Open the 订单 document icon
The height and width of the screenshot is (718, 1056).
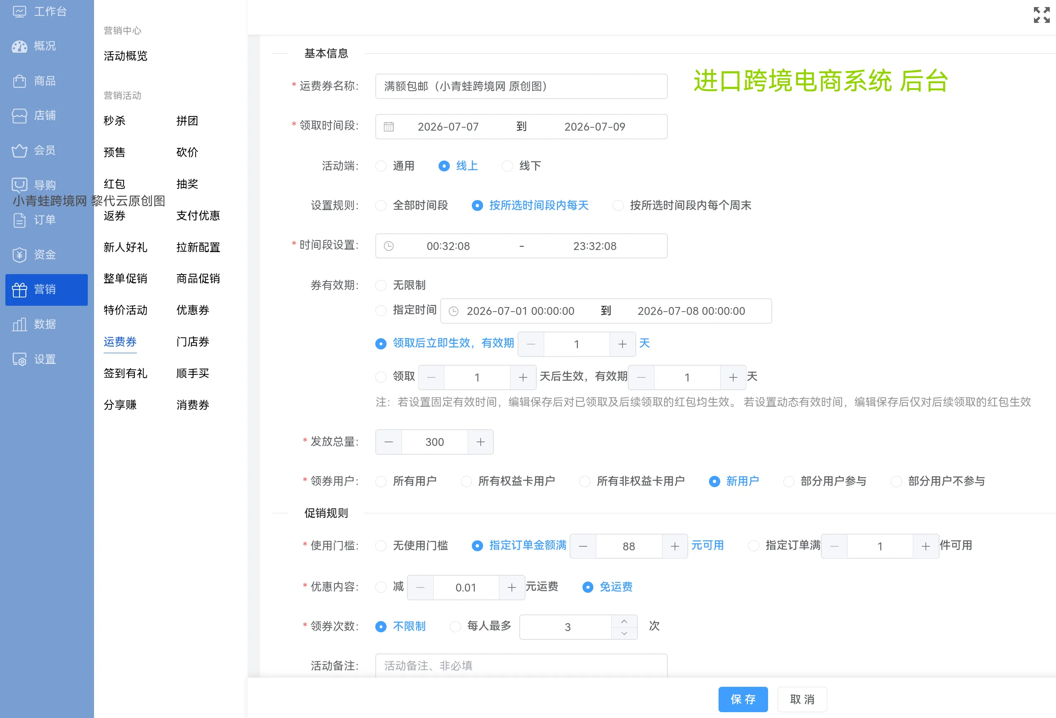[x=19, y=220]
